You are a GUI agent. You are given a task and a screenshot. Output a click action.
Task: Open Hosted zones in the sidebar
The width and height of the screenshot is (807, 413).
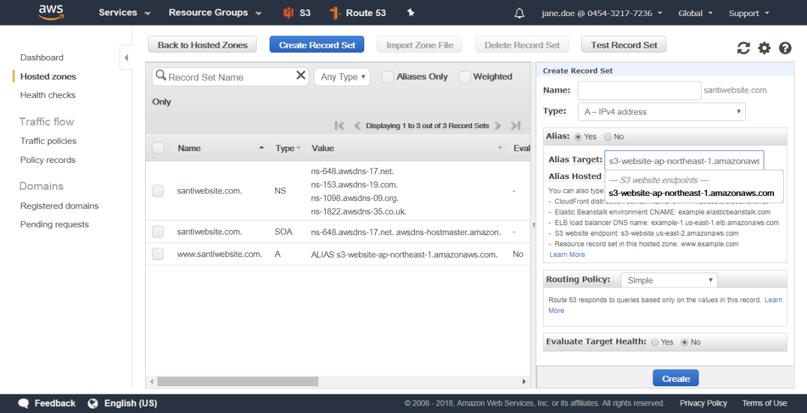click(x=48, y=77)
